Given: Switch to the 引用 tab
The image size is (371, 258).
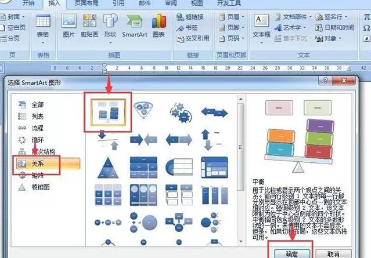Looking at the screenshot, I should coord(119,3).
